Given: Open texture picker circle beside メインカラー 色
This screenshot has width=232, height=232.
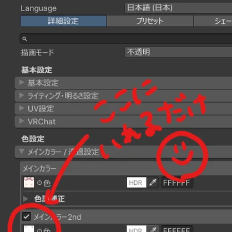Looking at the screenshot, I should [x=39, y=183].
